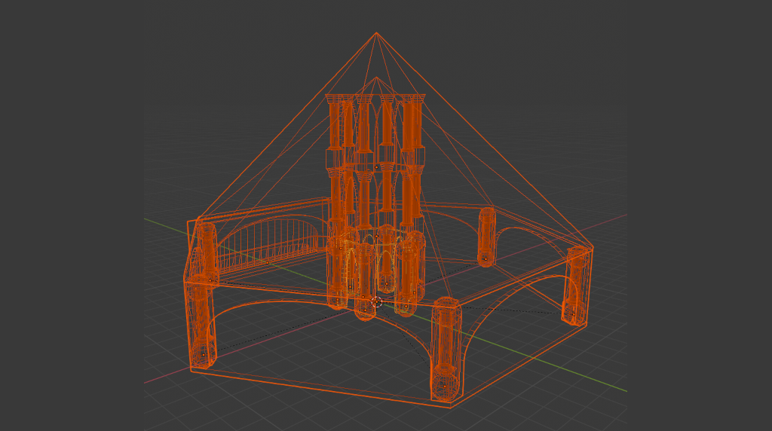Select the far right corner pillar

(x=577, y=285)
